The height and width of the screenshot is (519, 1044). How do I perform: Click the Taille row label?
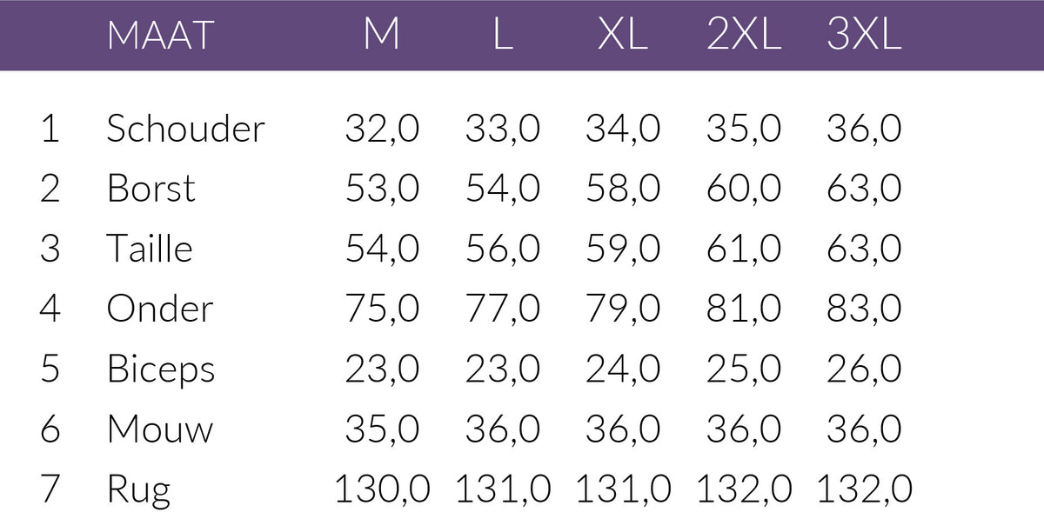pos(150,249)
